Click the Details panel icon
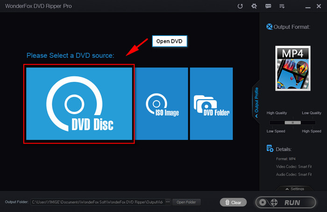327x212 pixels. (x=270, y=149)
